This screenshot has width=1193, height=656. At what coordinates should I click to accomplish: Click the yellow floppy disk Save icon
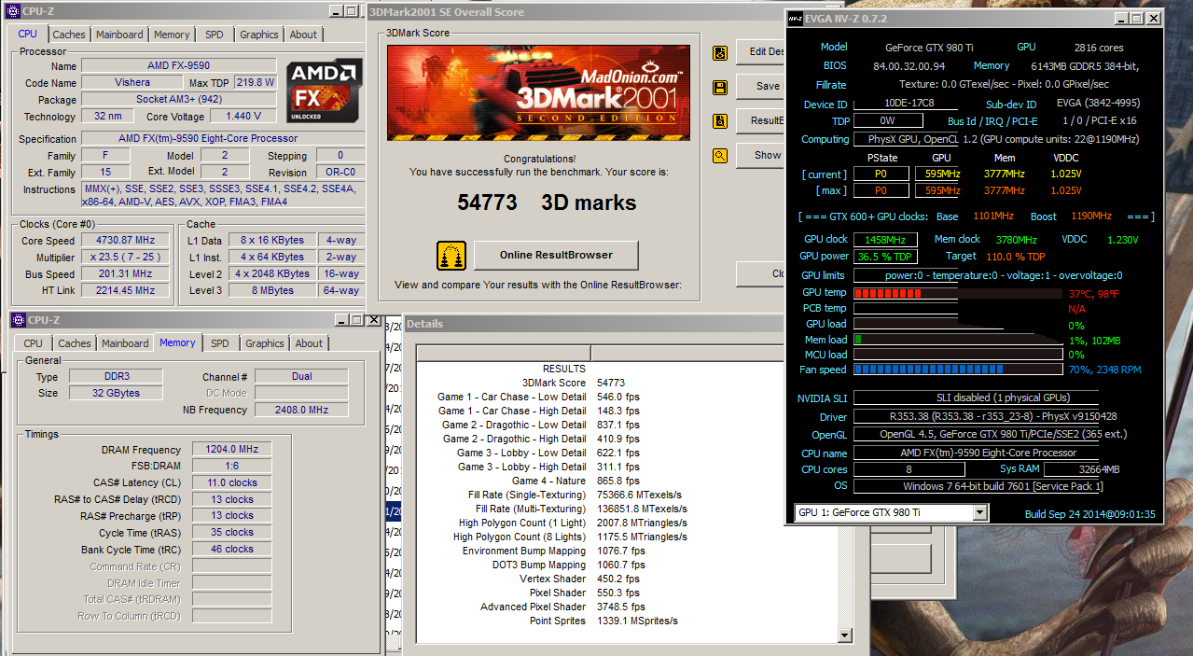(x=720, y=87)
